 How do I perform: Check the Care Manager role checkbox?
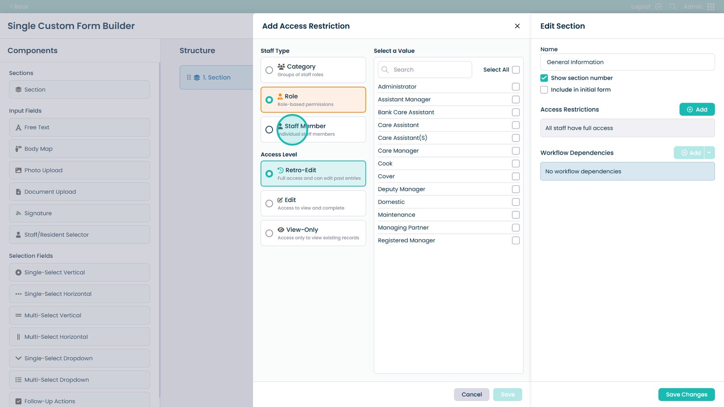click(515, 151)
